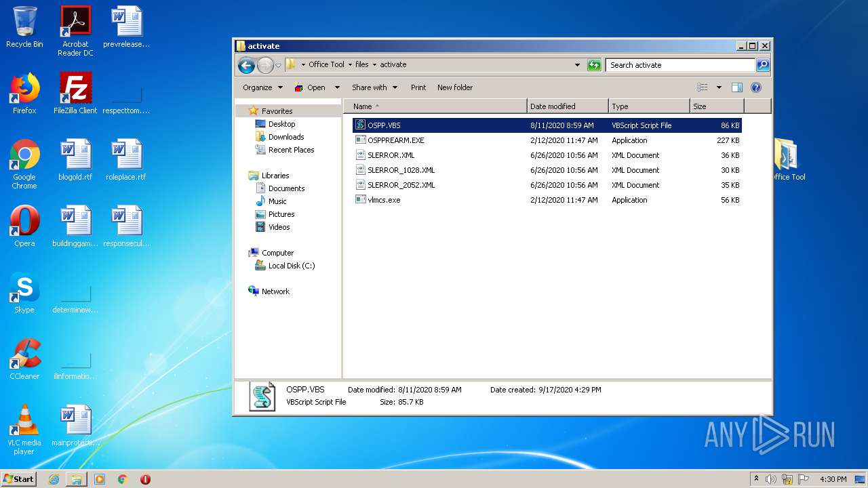
Task: Open Windows Media Player taskbar icon
Action: pyautogui.click(x=100, y=479)
